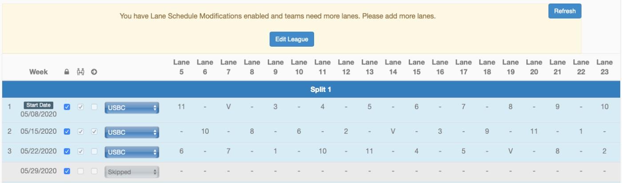Open the USBC dropdown for week 3
The width and height of the screenshot is (622, 183).
coord(132,152)
